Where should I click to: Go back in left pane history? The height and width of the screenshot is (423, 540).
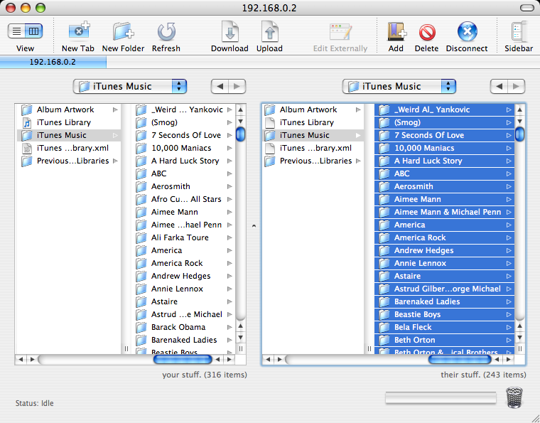point(220,86)
